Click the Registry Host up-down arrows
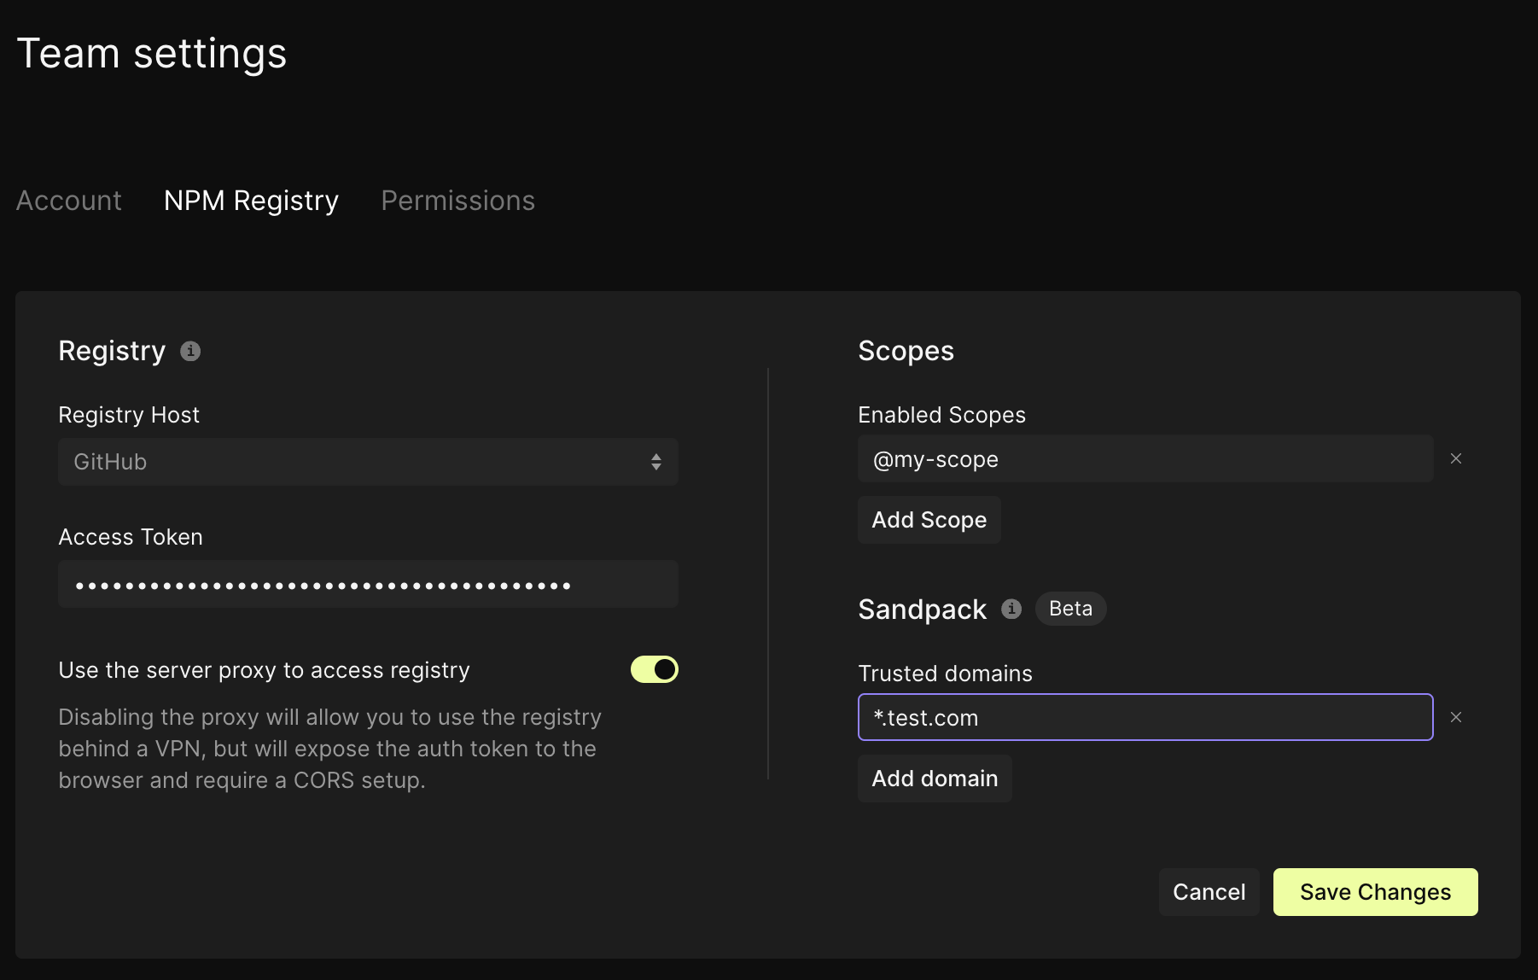 click(x=655, y=462)
